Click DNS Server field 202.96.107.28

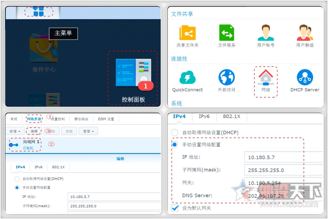click(x=284, y=196)
